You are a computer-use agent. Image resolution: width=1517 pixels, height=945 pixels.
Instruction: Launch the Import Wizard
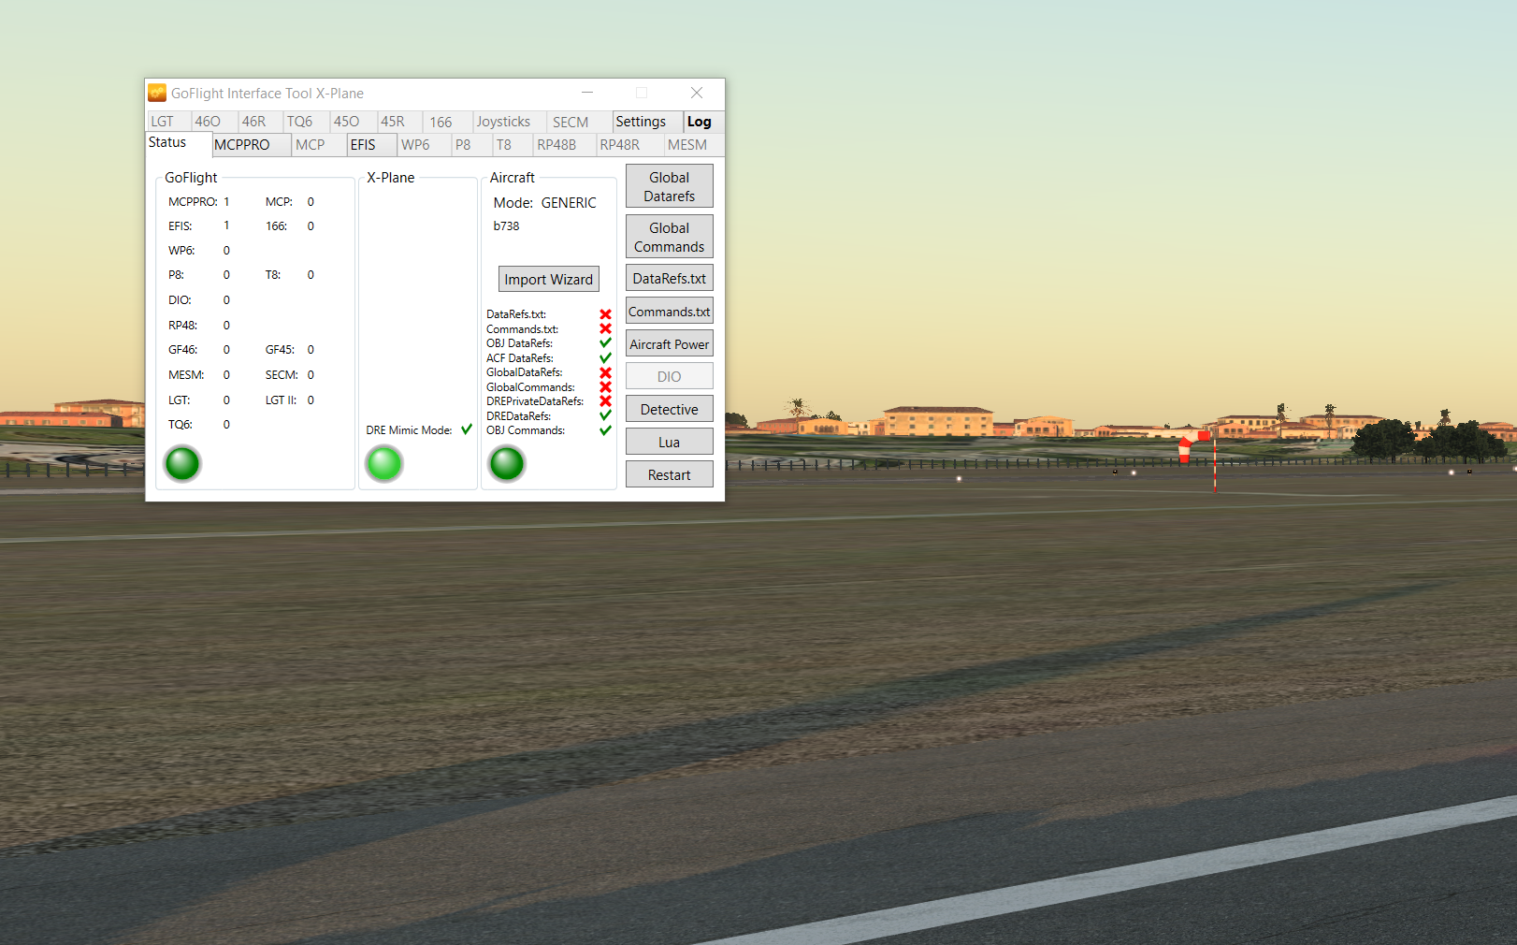tap(548, 279)
